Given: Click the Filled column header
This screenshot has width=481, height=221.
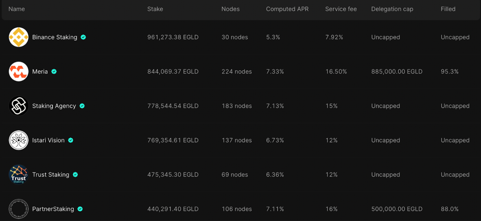Looking at the screenshot, I should (448, 9).
